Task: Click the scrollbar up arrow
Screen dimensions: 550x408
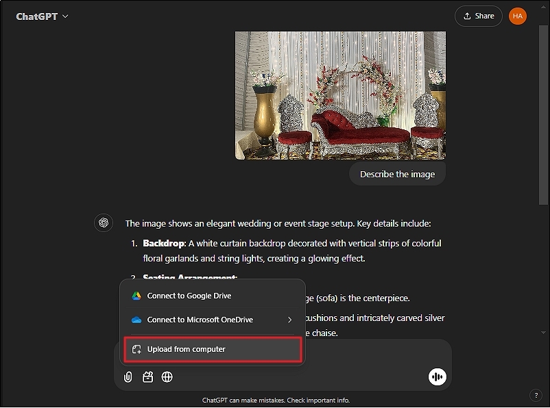Action: coord(543,7)
